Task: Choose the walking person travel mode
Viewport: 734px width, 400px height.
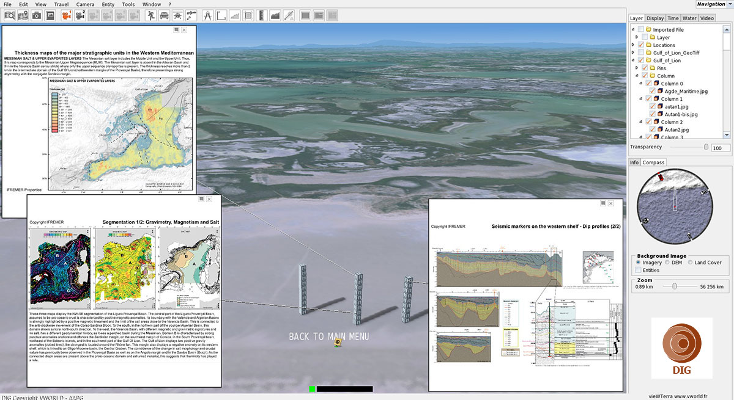Action: point(149,15)
